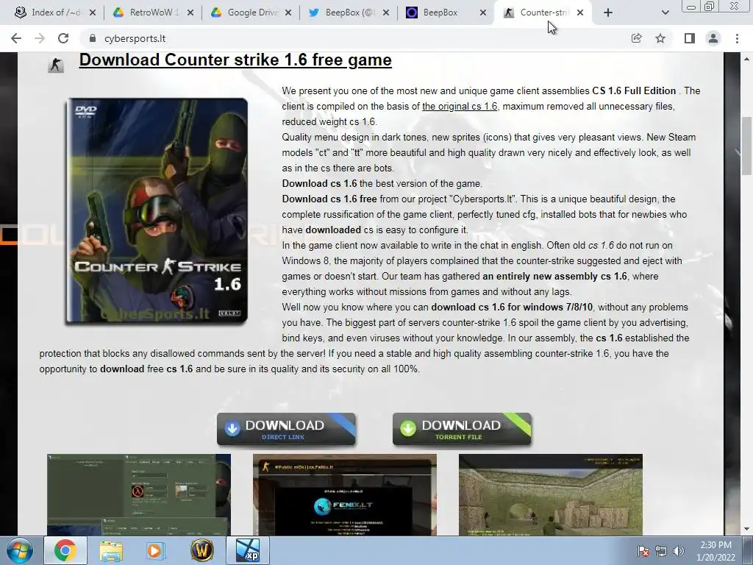Viewport: 753px width, 565px height.
Task: Close the Counter-strike tab
Action: click(x=580, y=13)
